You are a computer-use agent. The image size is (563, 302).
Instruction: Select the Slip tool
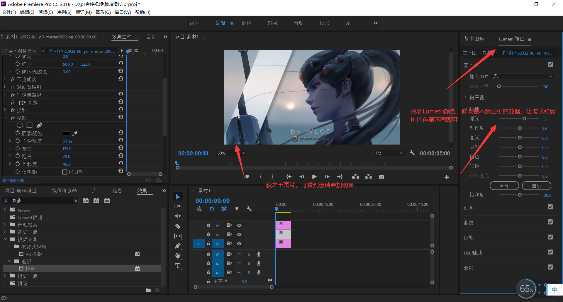(x=178, y=236)
